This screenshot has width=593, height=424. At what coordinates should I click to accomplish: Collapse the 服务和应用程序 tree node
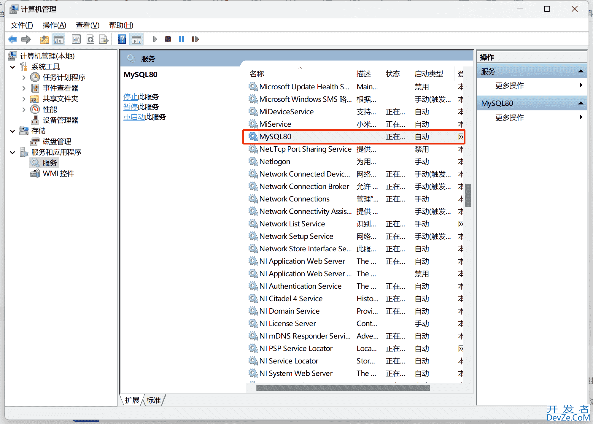[12, 153]
